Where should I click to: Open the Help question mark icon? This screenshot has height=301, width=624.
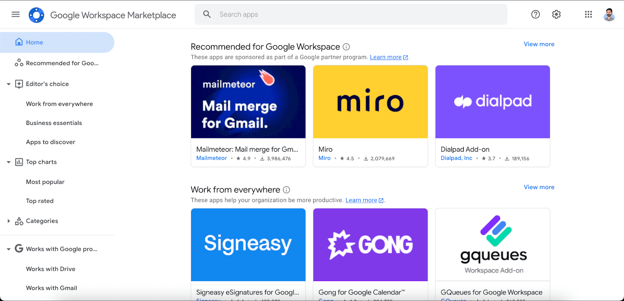click(535, 14)
